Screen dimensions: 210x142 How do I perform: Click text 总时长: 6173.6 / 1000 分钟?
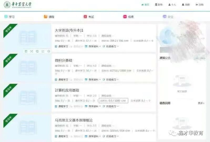pos(116,71)
